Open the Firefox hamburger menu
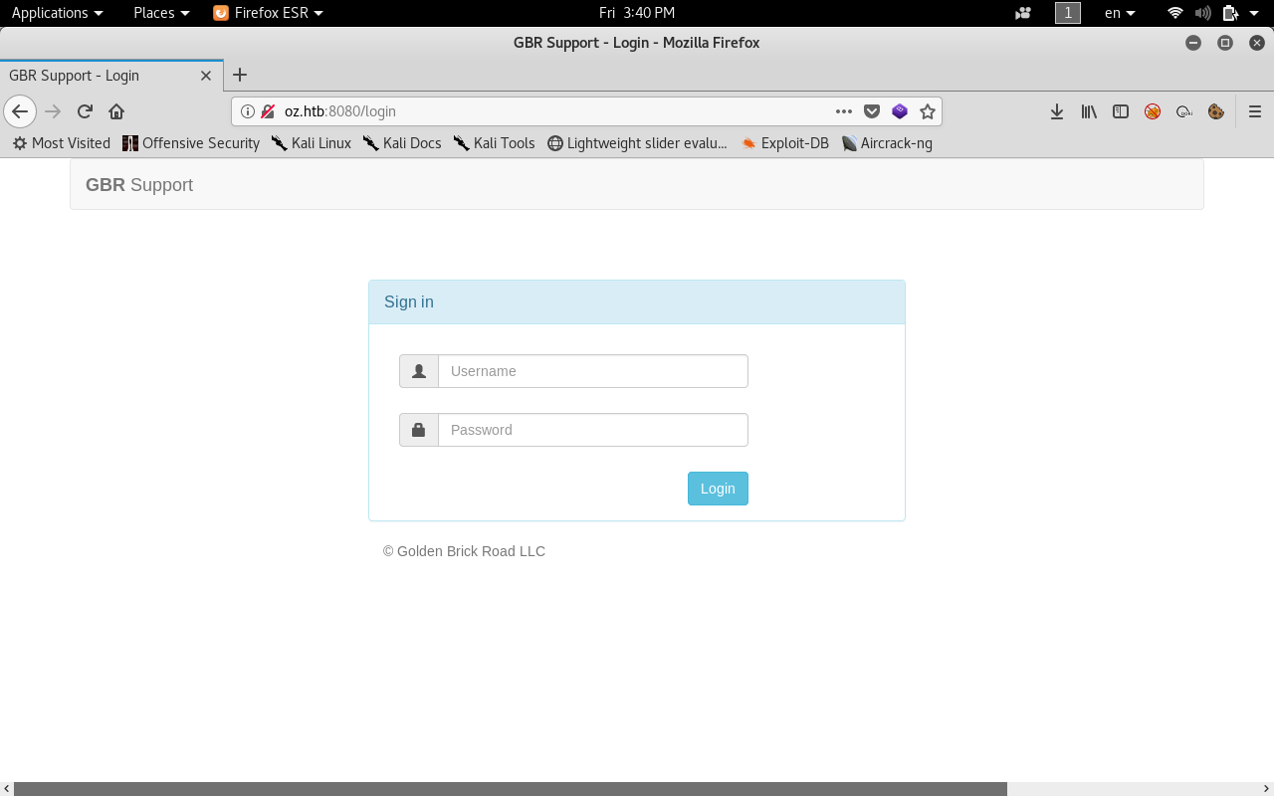This screenshot has height=796, width=1274. pyautogui.click(x=1255, y=111)
